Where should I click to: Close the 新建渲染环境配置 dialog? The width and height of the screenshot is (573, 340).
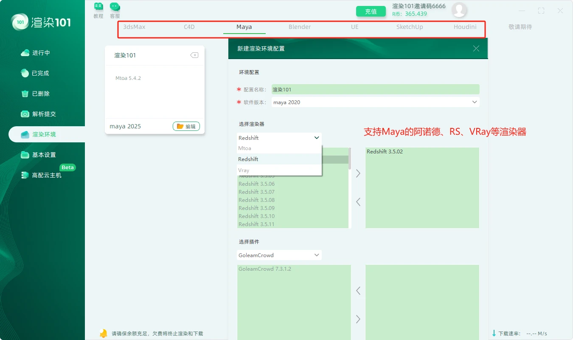[x=476, y=48]
